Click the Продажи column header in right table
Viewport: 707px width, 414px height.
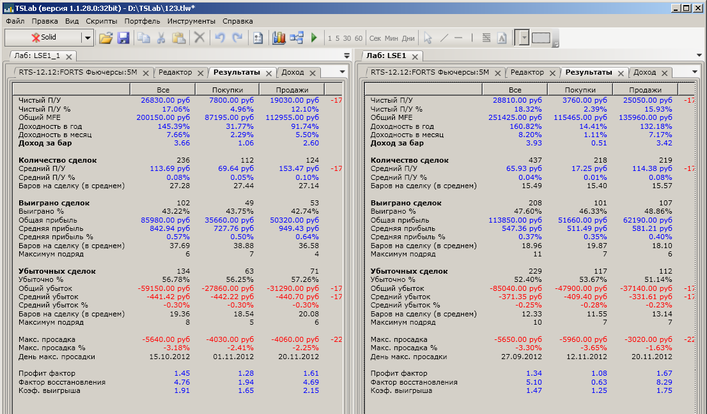pos(645,90)
